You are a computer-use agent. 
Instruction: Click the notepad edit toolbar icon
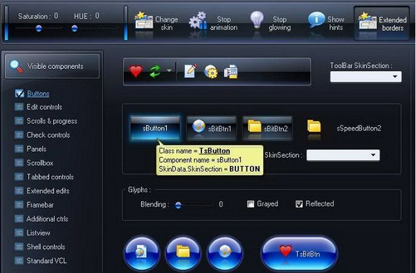(190, 71)
